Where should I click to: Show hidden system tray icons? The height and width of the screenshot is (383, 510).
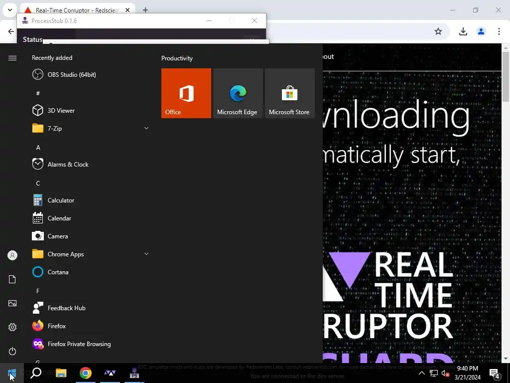point(421,373)
